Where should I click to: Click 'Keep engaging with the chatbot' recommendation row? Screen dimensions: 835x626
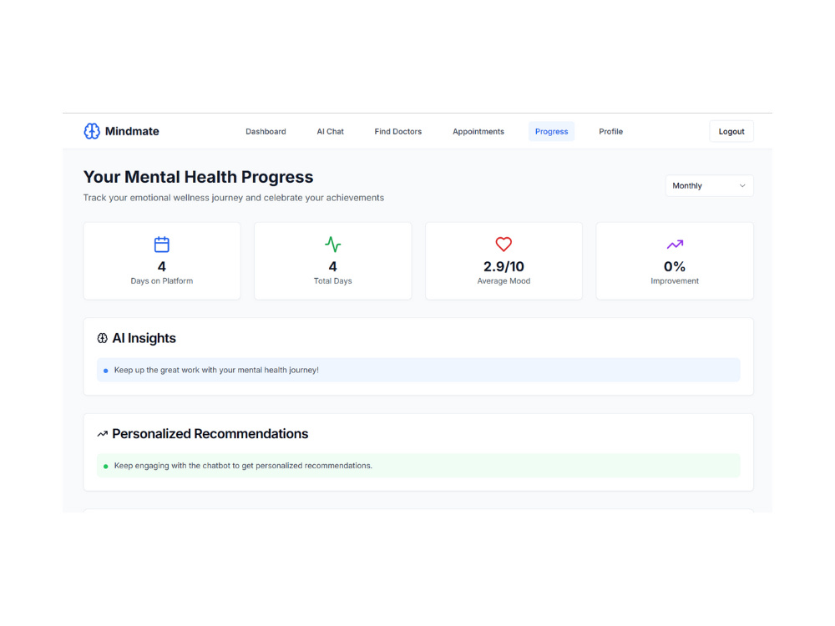[x=418, y=466]
